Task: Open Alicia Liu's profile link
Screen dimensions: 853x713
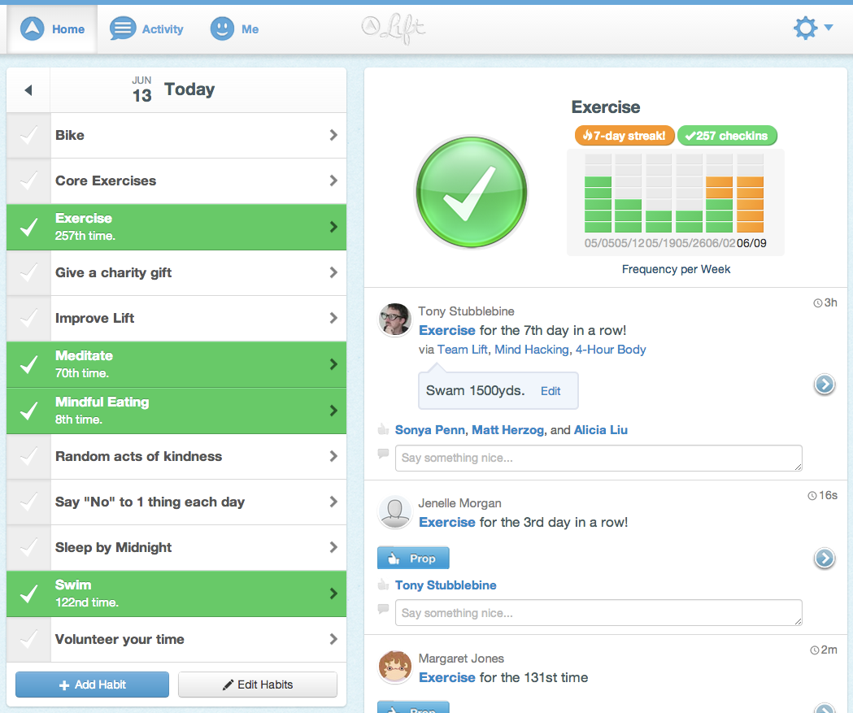Action: point(601,430)
